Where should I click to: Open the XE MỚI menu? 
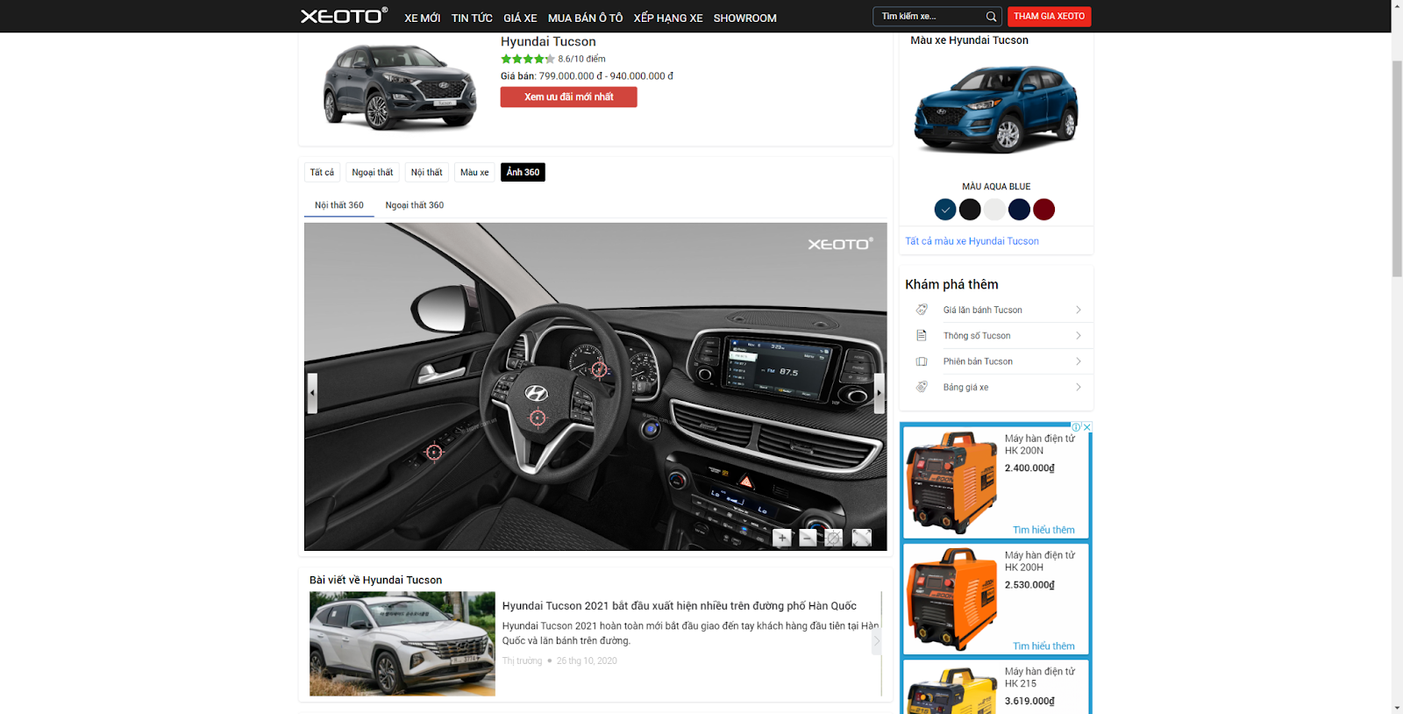[x=423, y=18]
